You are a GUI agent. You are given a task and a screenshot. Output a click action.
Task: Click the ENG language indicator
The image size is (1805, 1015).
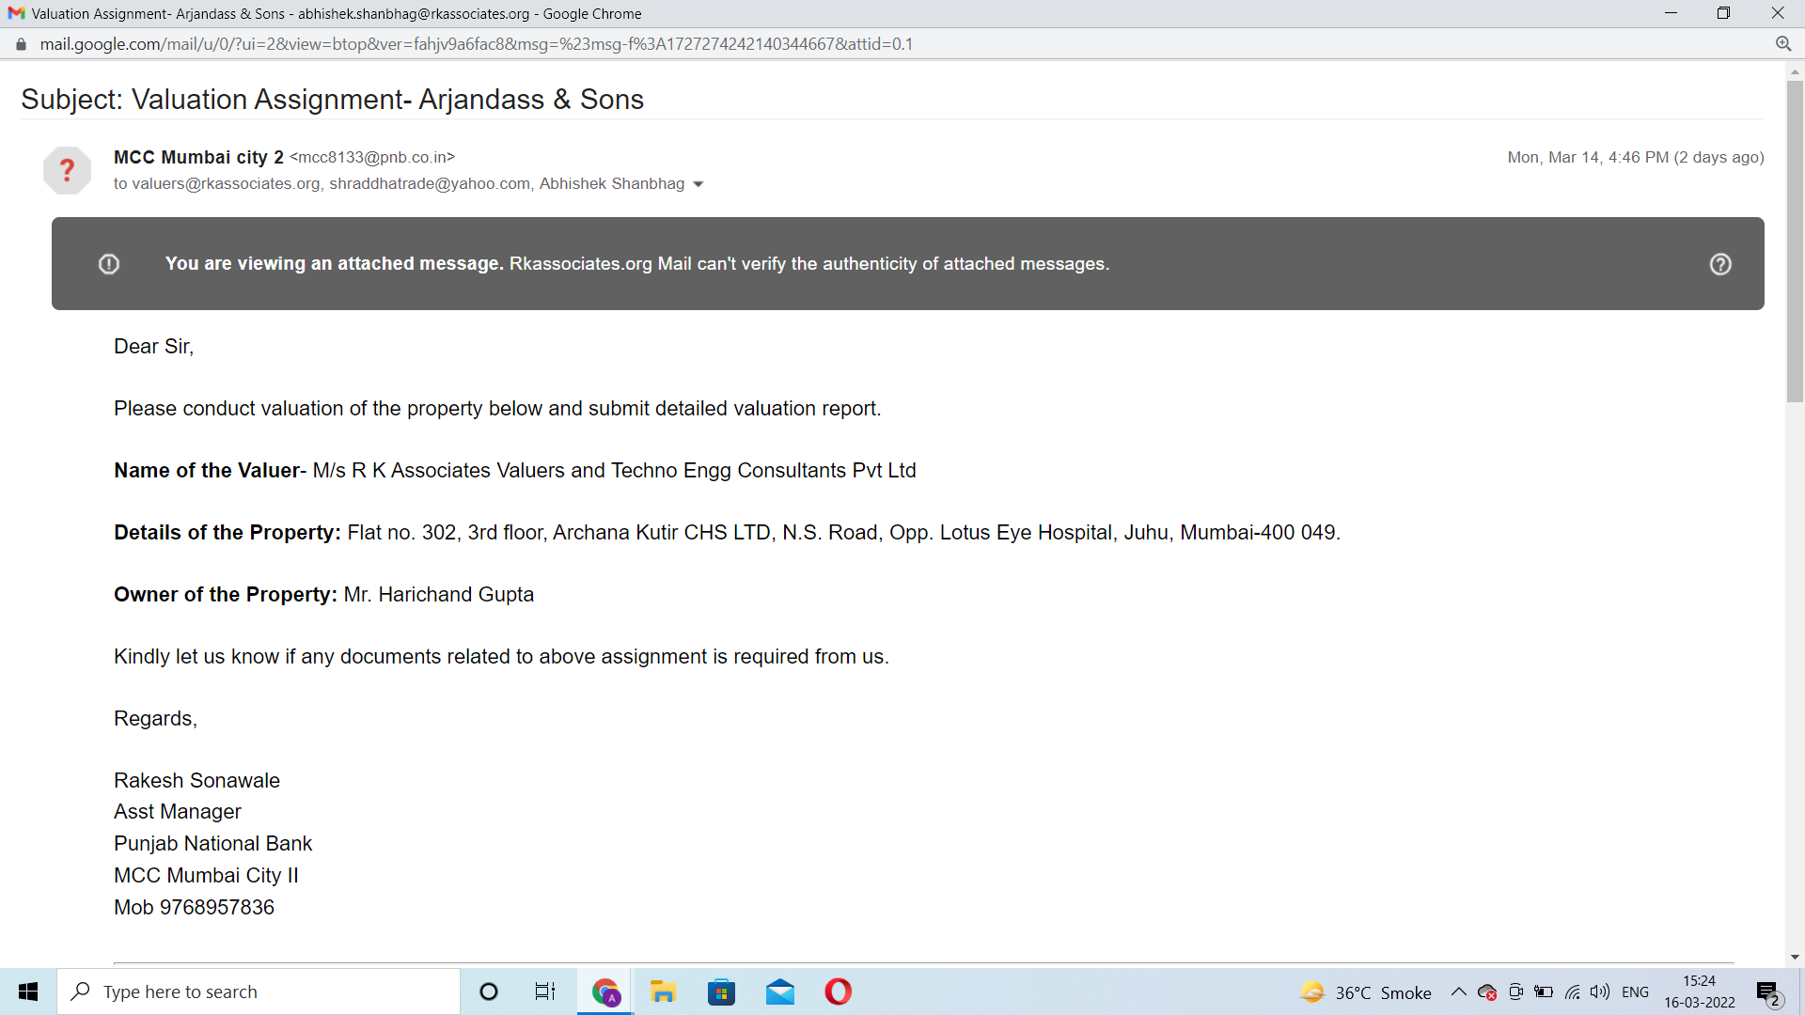1635,992
